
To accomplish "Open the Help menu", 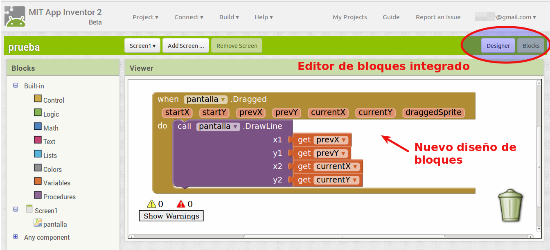I will (x=264, y=17).
